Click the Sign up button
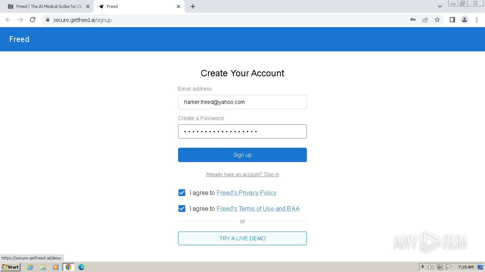This screenshot has width=485, height=272. [242, 155]
